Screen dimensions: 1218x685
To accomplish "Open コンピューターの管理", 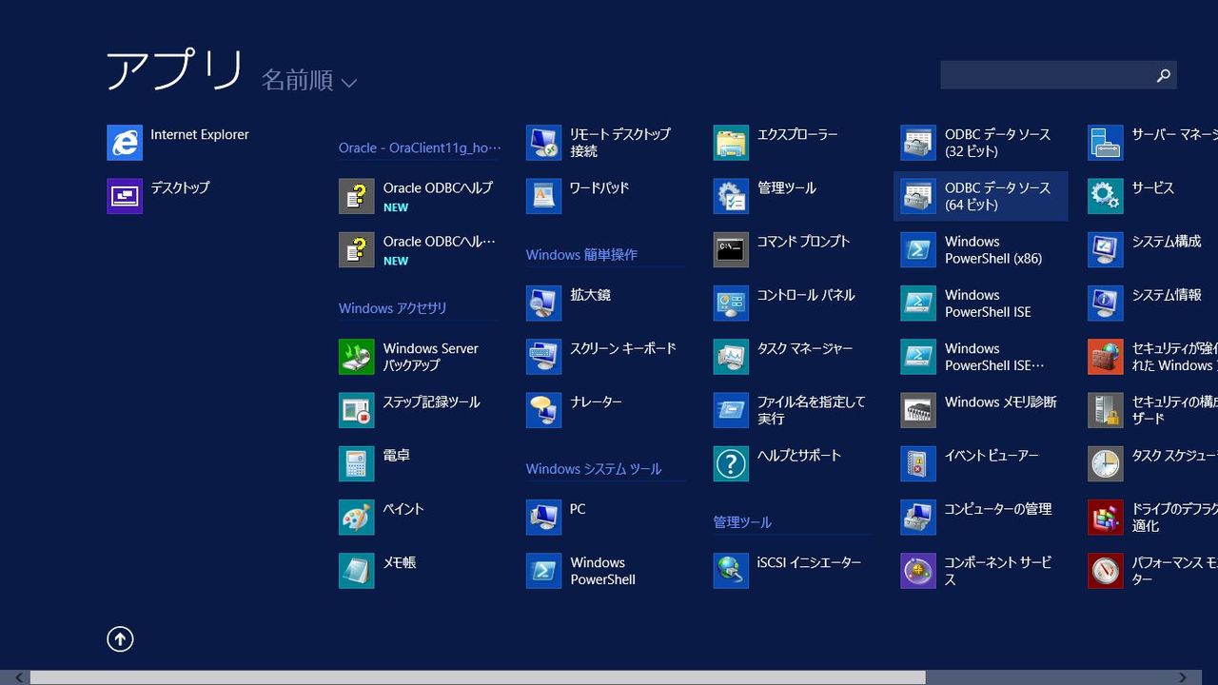I will [x=977, y=517].
